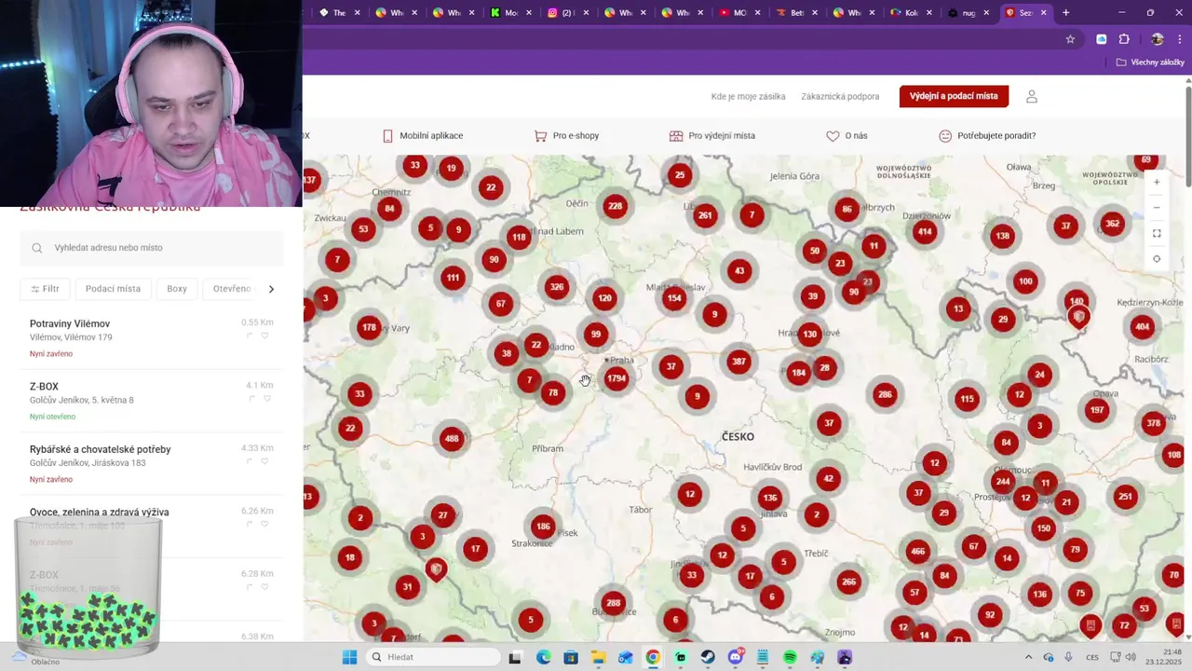Open the Chrome extensions puzzle icon

coord(1124,39)
